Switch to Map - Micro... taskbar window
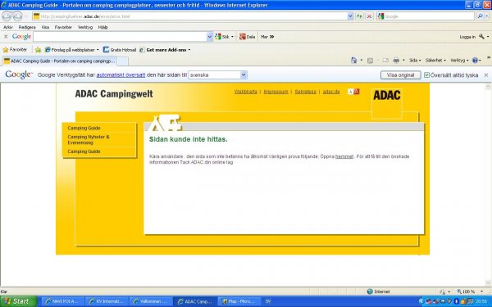 click(239, 301)
